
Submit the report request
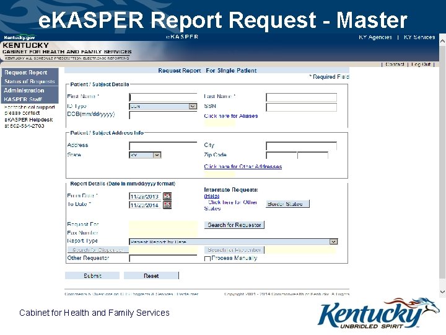92,275
